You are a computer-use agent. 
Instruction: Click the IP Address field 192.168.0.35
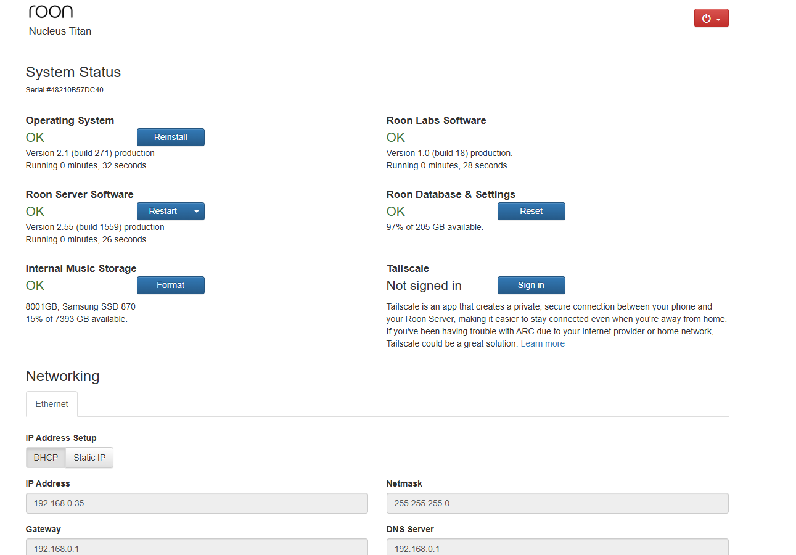click(x=197, y=503)
